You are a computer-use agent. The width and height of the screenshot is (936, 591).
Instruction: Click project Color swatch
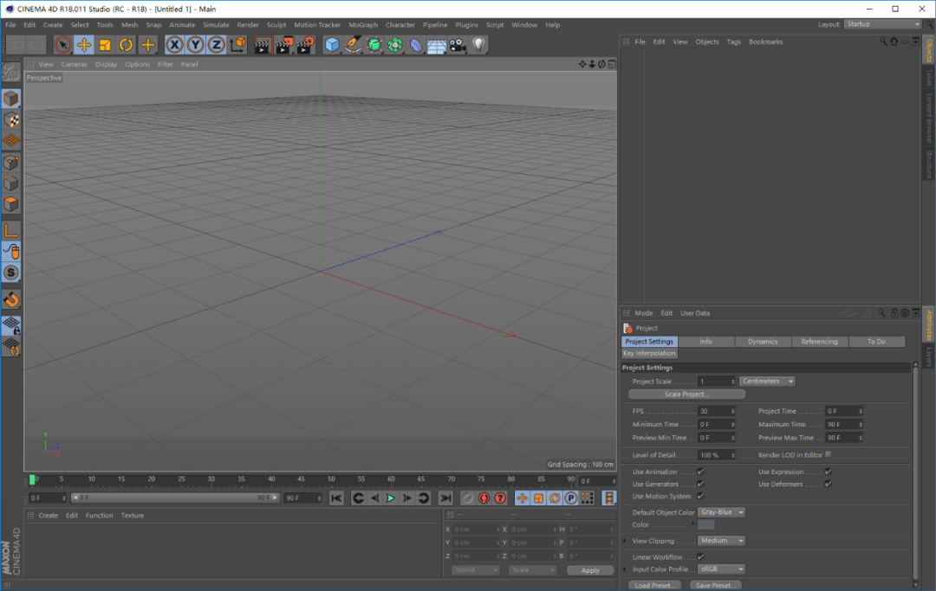point(705,525)
